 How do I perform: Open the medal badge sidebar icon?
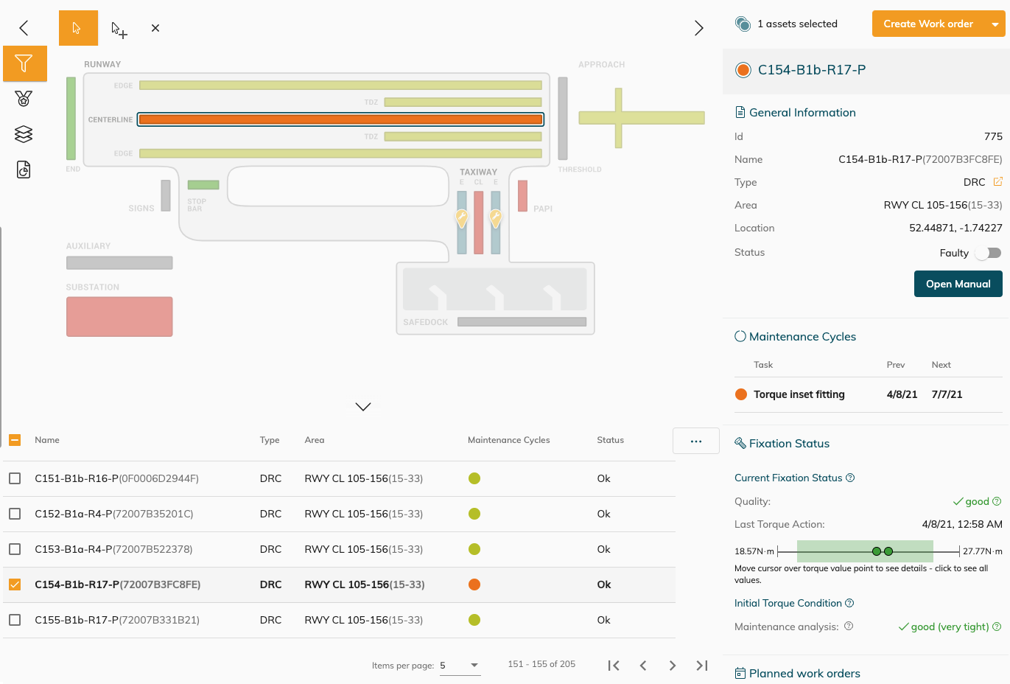click(24, 99)
